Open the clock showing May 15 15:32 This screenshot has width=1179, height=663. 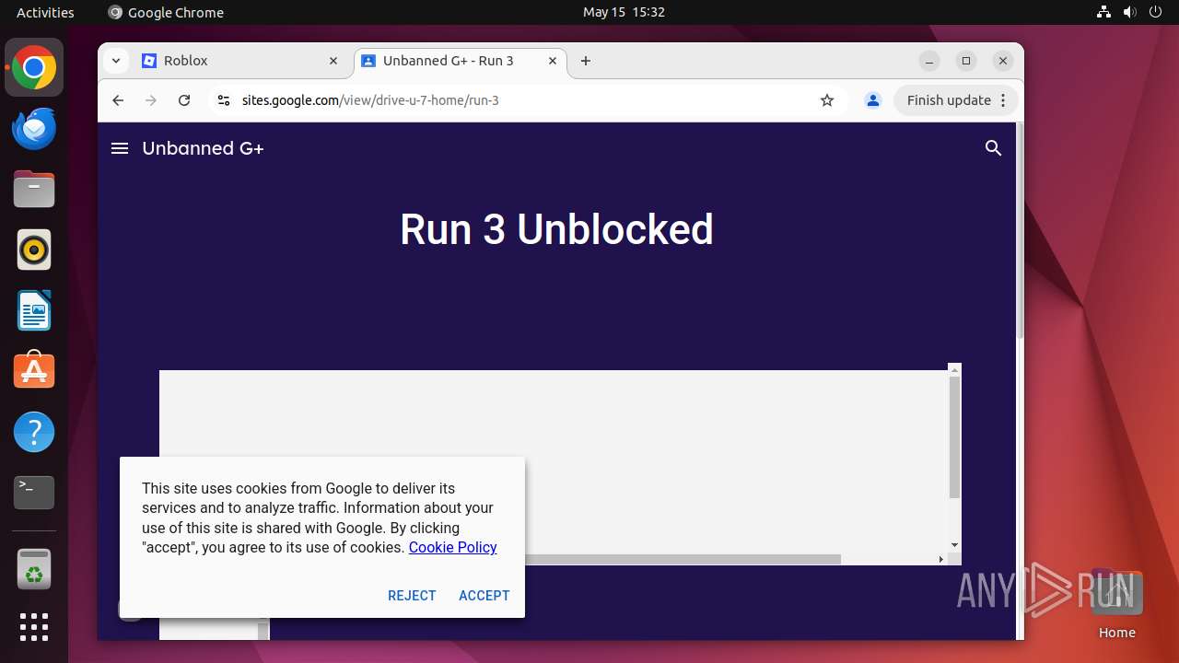coord(624,12)
